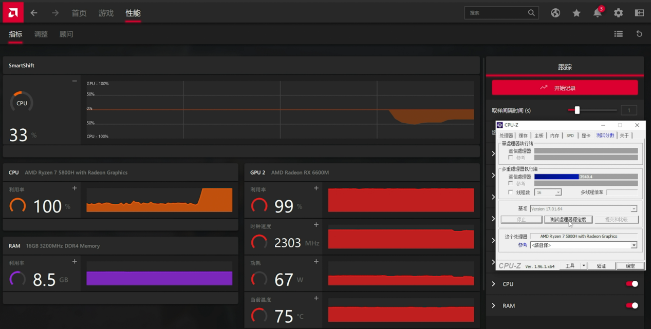Go back with the left arrow

pyautogui.click(x=34, y=13)
